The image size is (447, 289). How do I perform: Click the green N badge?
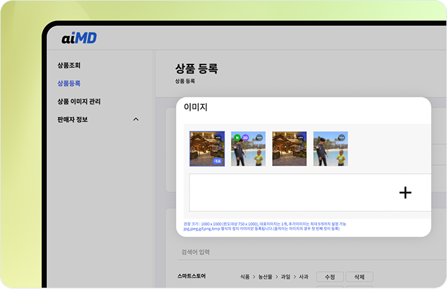click(x=237, y=138)
